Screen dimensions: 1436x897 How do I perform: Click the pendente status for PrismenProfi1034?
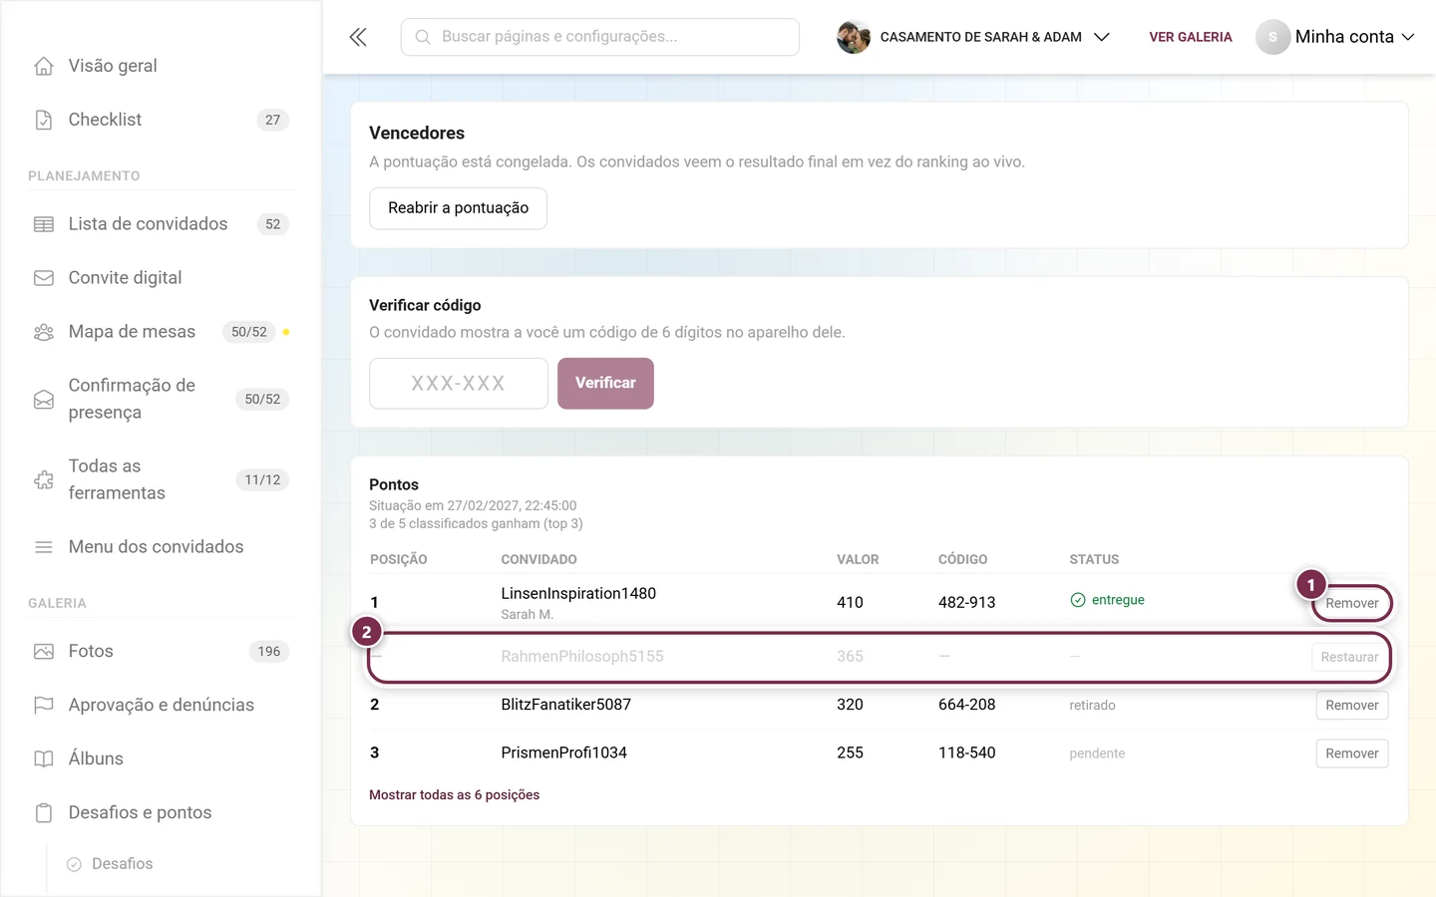1097,753
